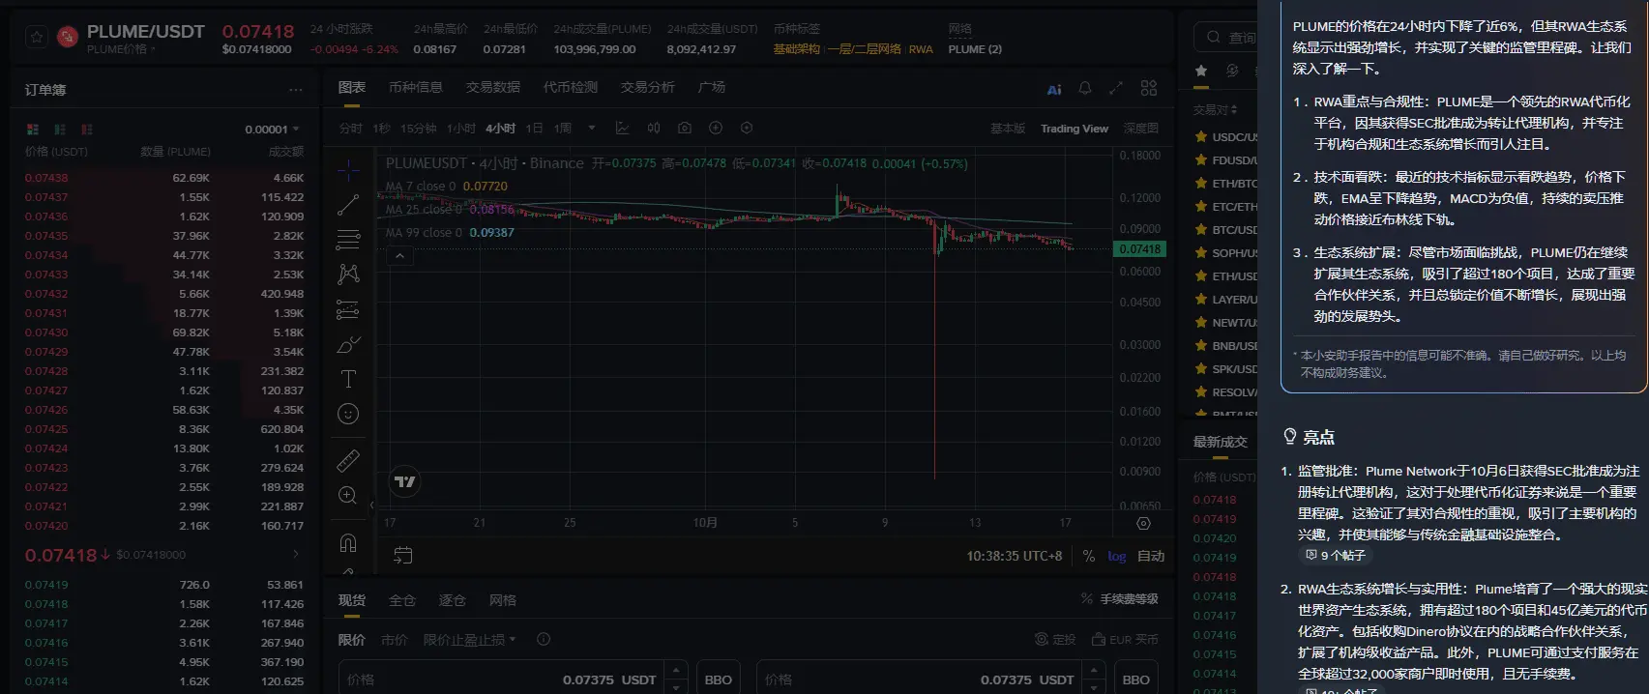Expand chart to fullscreen
Screen dimensions: 1649x694
pyautogui.click(x=1116, y=88)
